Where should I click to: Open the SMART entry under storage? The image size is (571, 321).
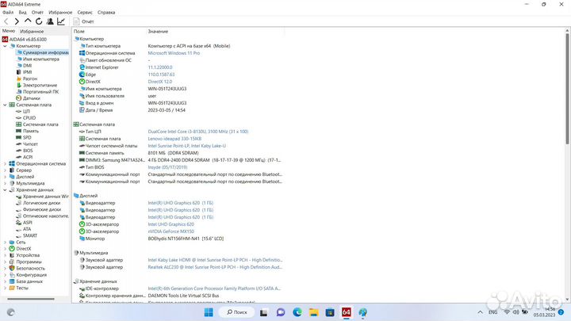tap(29, 235)
